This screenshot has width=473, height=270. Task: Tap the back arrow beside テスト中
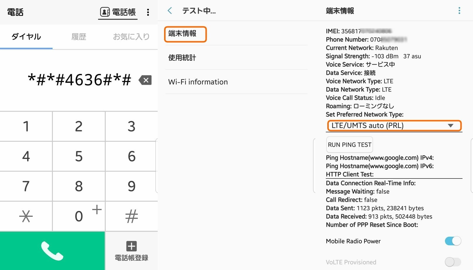point(170,11)
